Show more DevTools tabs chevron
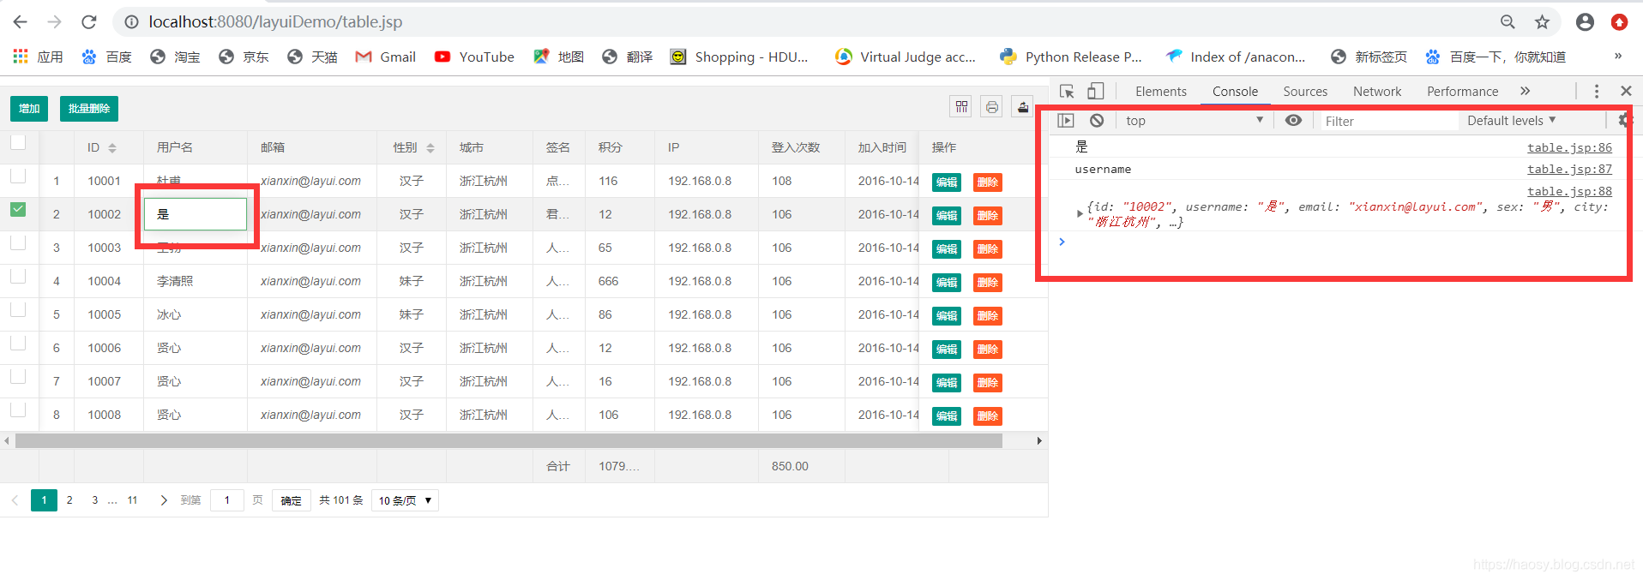1643x580 pixels. tap(1525, 91)
